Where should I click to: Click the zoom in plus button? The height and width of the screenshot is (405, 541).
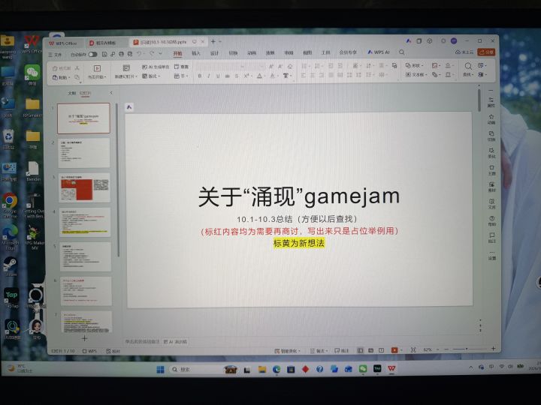pos(494,349)
